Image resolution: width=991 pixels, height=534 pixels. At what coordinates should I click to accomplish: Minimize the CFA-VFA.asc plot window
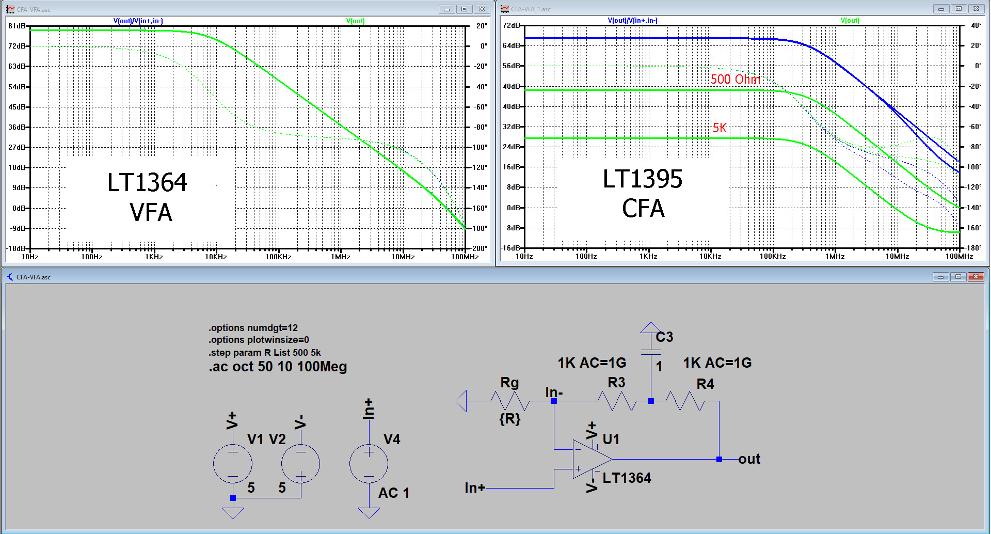point(446,9)
